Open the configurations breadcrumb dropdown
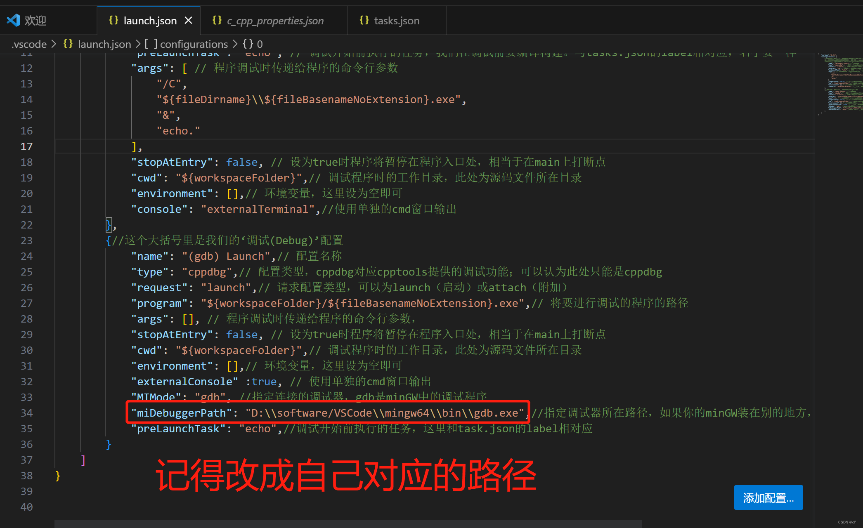Screen dimensions: 863x528 click(194, 44)
